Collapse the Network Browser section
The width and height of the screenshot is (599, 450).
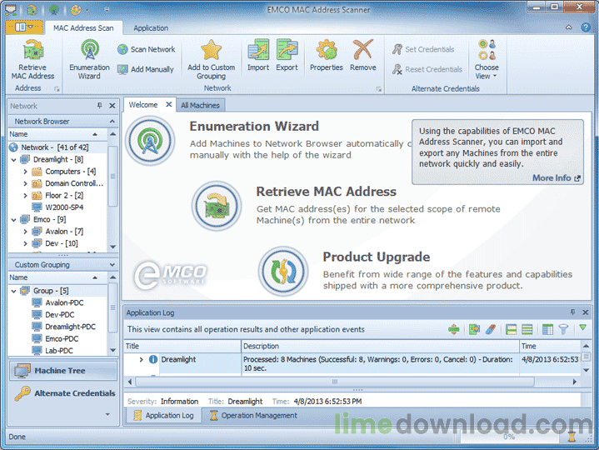pos(112,122)
